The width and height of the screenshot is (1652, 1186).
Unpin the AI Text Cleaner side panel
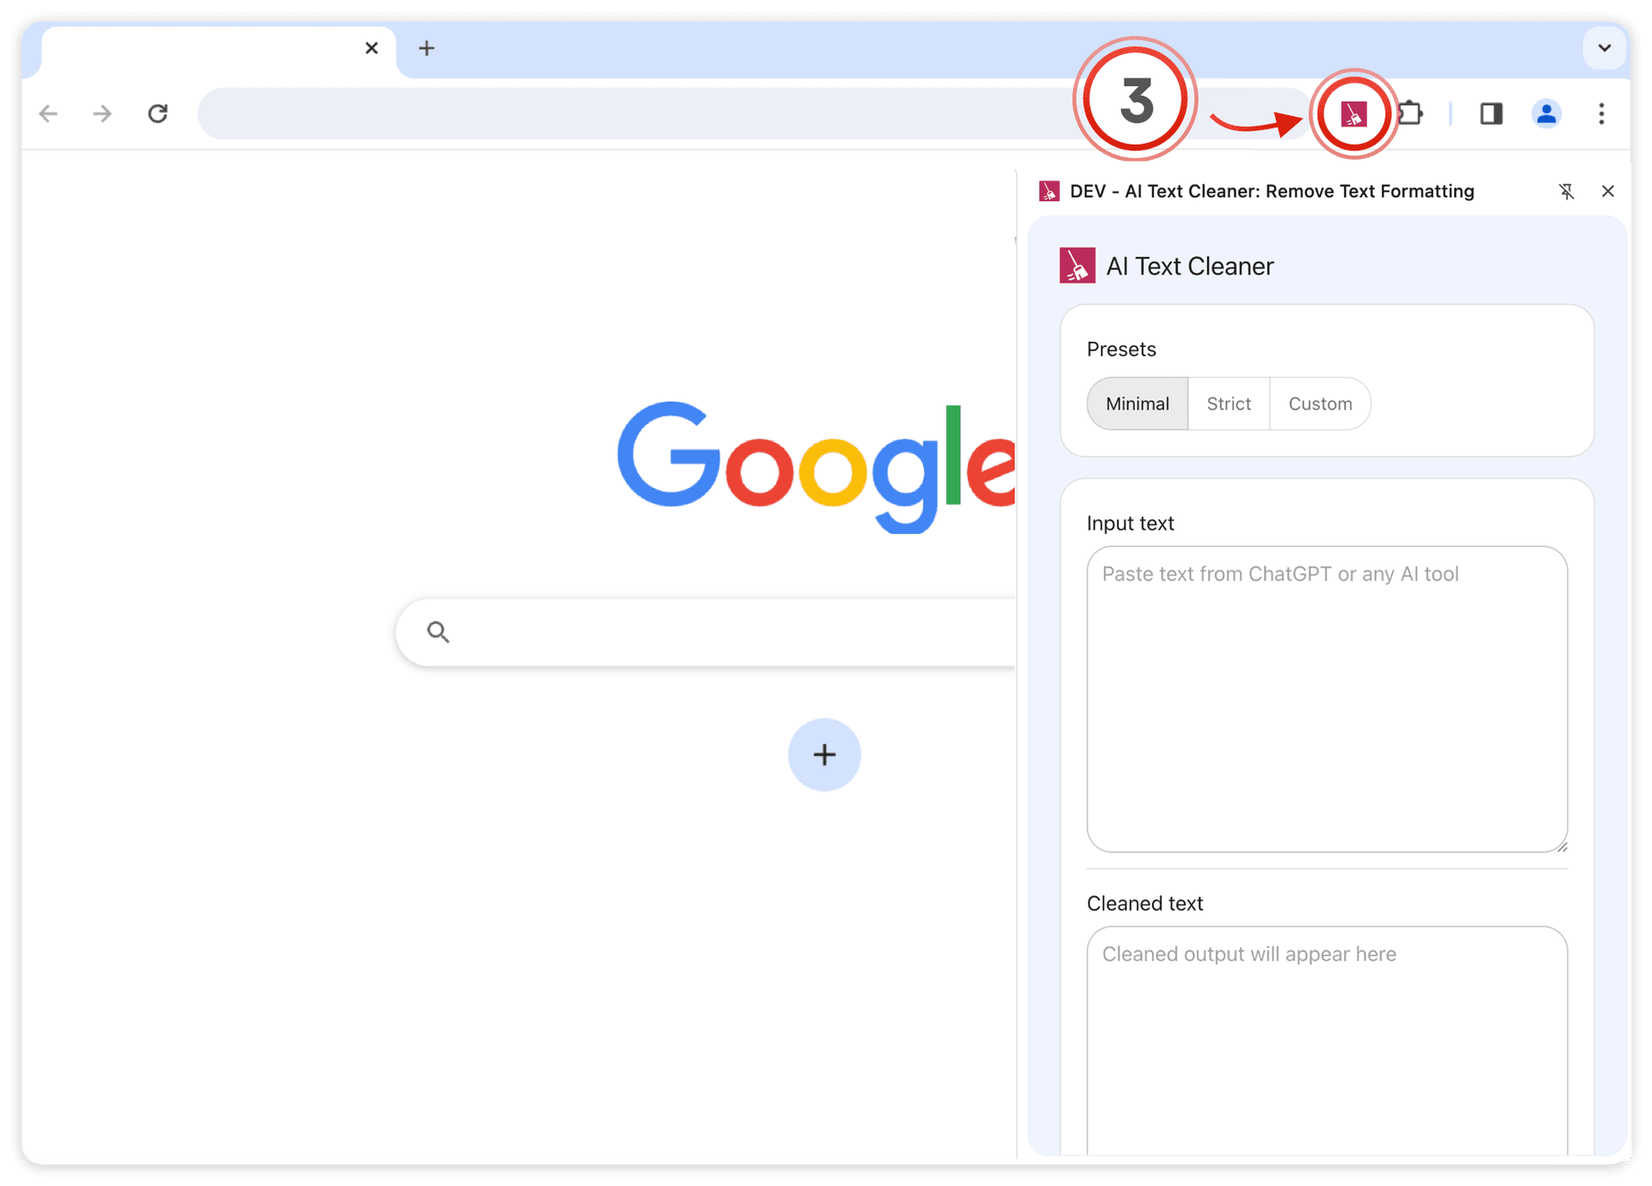[x=1568, y=191]
